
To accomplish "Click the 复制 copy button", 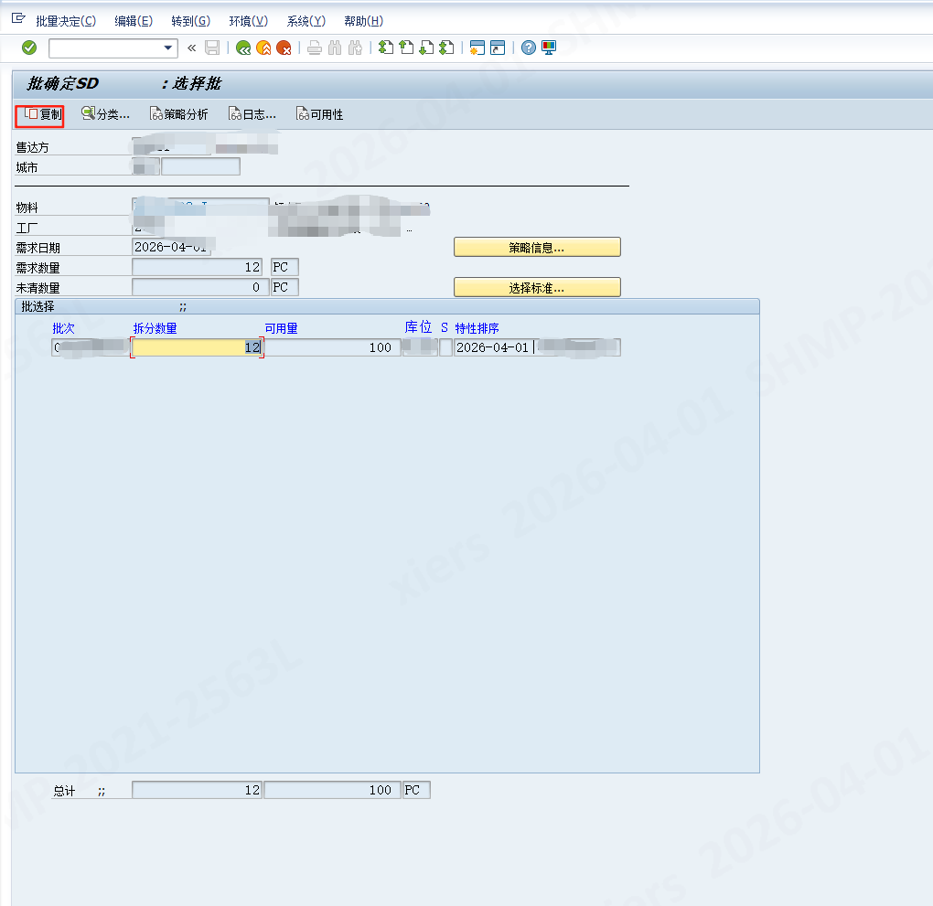I will (40, 115).
